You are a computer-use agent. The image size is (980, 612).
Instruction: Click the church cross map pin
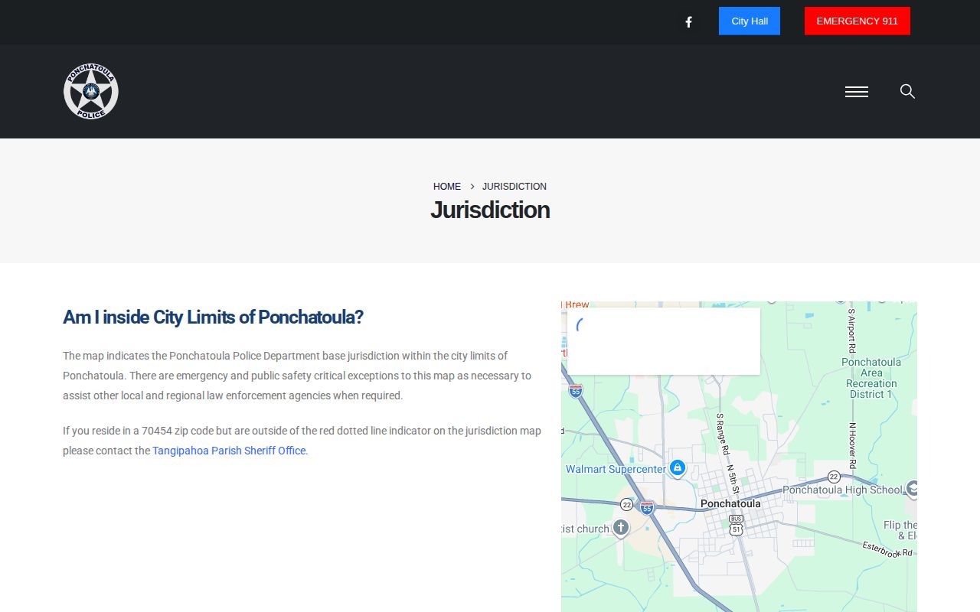pos(621,527)
